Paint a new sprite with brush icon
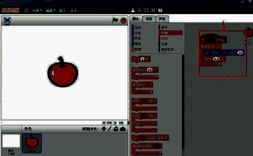The image size is (253, 156). [110, 129]
